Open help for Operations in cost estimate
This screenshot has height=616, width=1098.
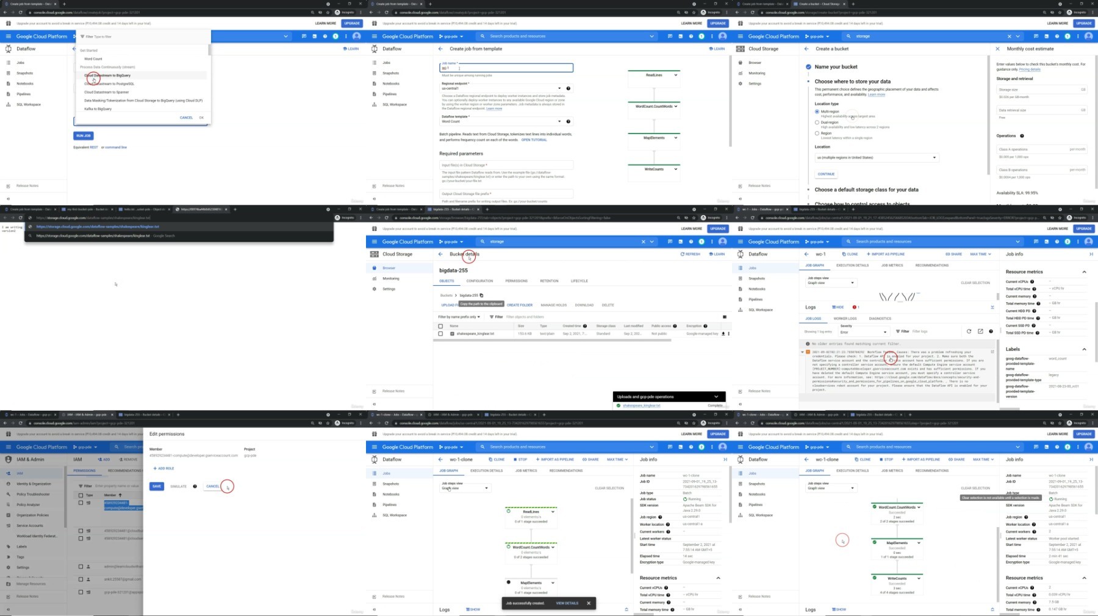[1022, 136]
